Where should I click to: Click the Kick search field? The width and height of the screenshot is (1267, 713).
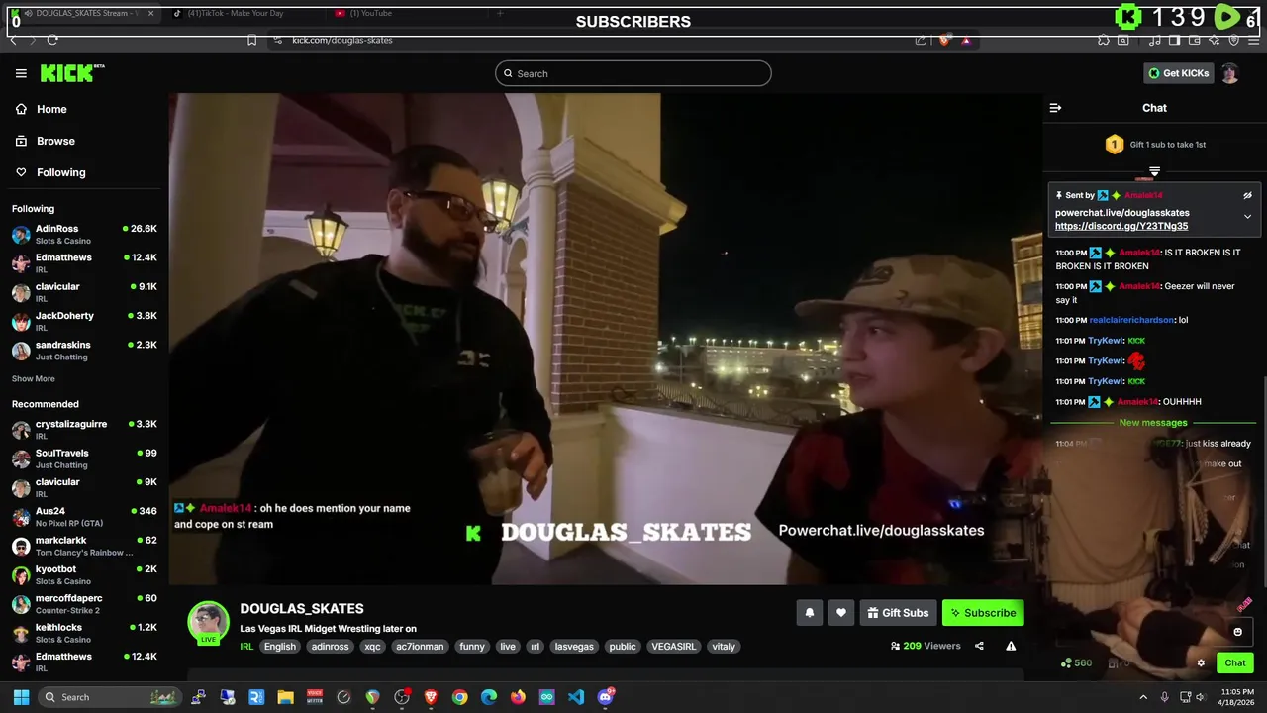(x=633, y=73)
